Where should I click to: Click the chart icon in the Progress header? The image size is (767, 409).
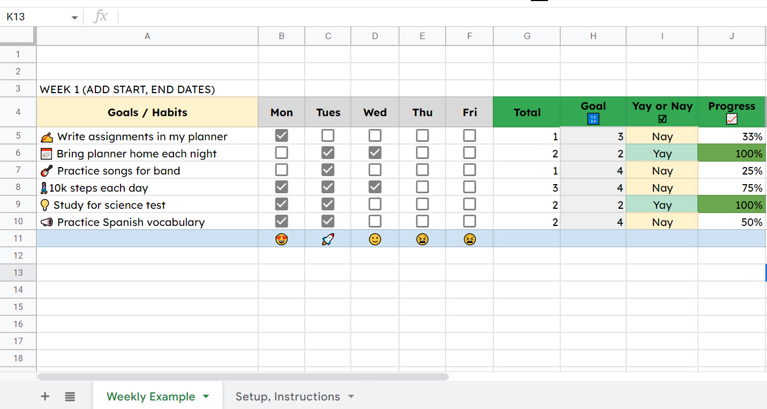pyautogui.click(x=732, y=119)
